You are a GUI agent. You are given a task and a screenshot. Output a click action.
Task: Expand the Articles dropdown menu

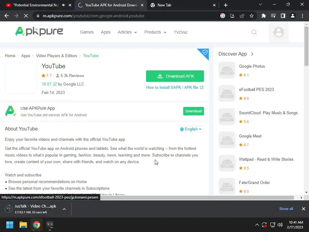pos(127,32)
